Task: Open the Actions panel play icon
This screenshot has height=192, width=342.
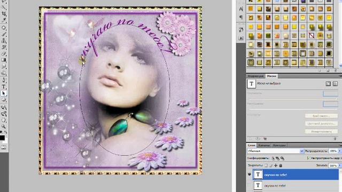Action: (241, 38)
